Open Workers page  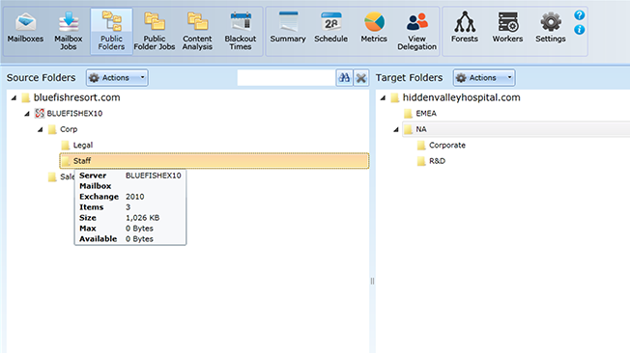coord(508,28)
